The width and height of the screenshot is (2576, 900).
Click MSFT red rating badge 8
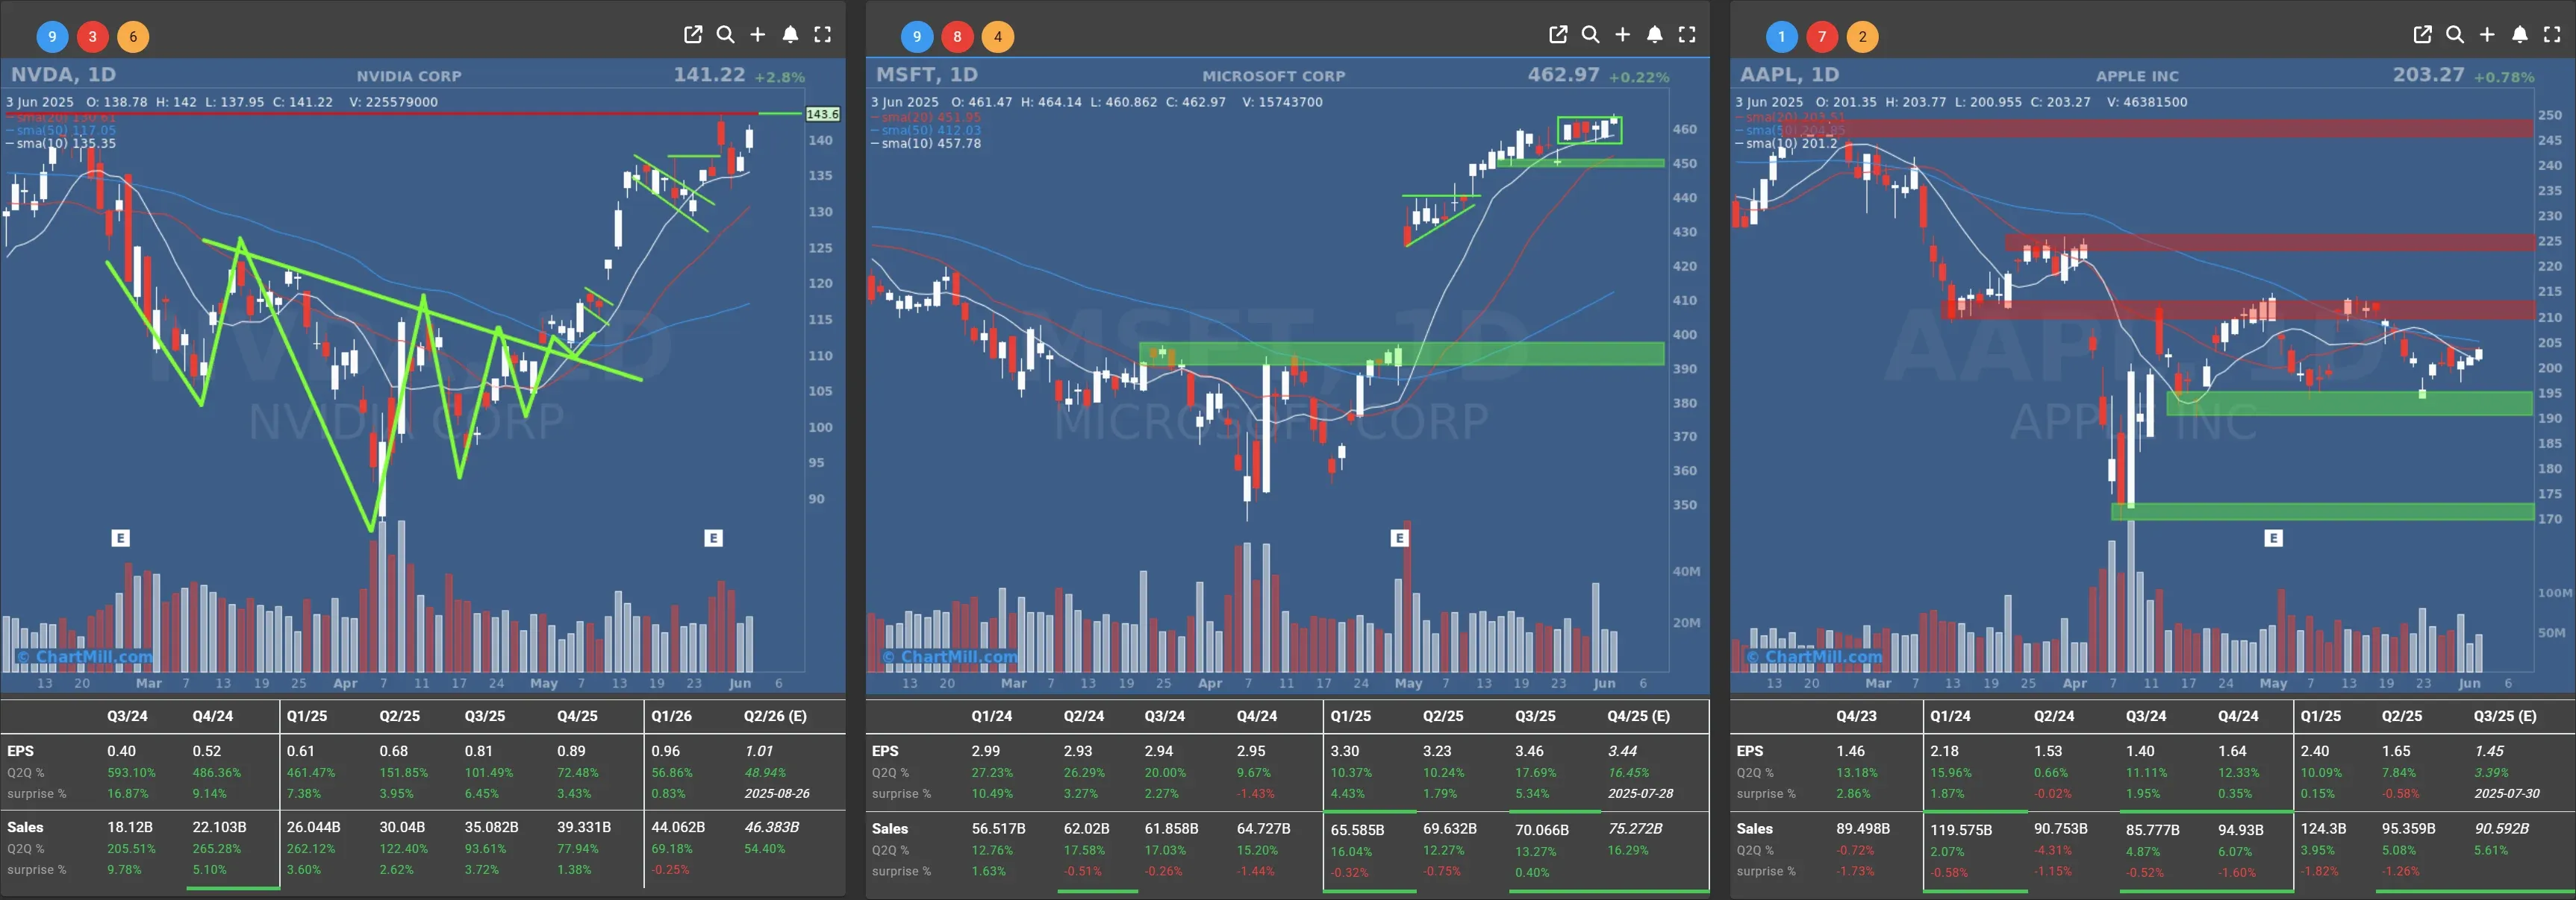pyautogui.click(x=957, y=37)
